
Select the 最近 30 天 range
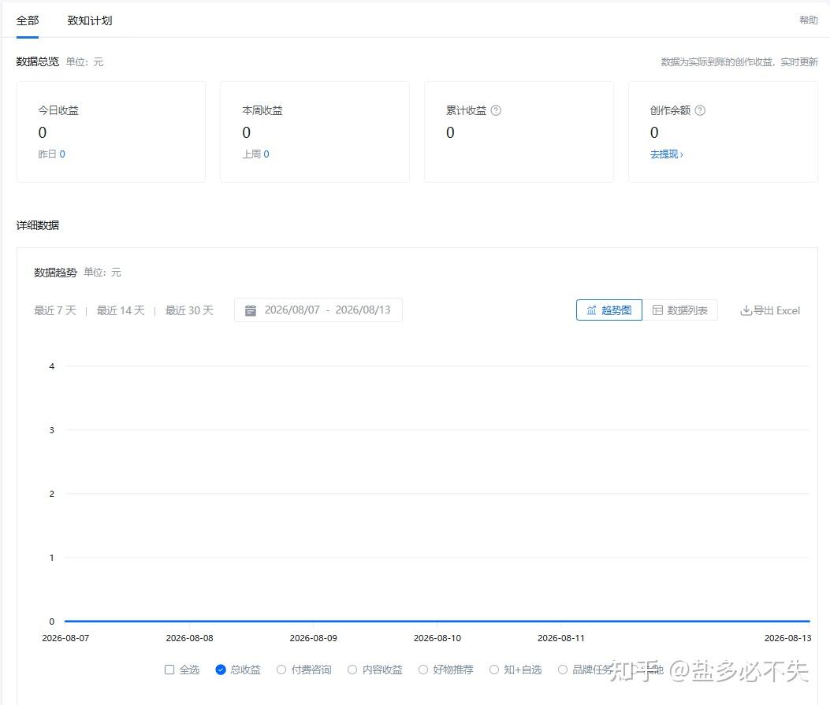tap(189, 310)
